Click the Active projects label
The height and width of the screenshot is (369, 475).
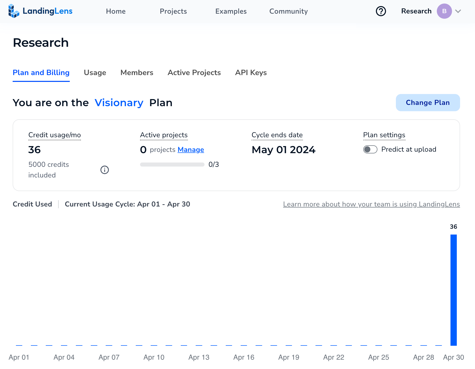pyautogui.click(x=164, y=135)
